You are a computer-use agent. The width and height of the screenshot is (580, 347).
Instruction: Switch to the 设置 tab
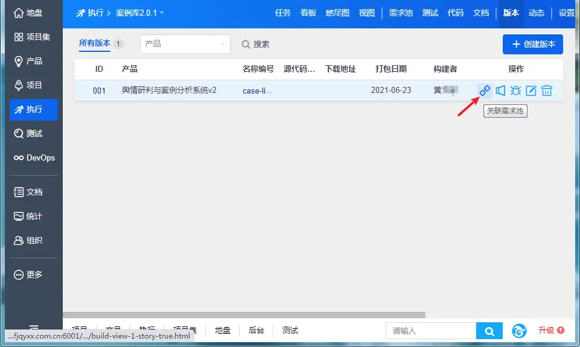[566, 13]
